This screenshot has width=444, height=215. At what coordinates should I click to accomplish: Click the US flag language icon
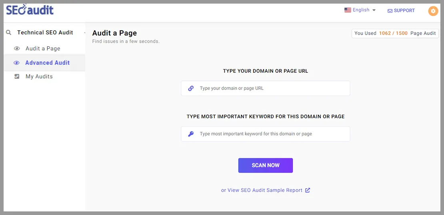pos(348,10)
